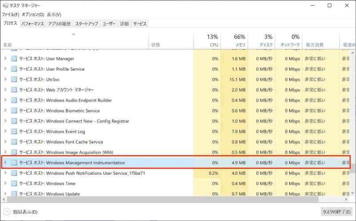Sort by the ネットワーク column header
Screen dimensions: 356x221
(289, 41)
